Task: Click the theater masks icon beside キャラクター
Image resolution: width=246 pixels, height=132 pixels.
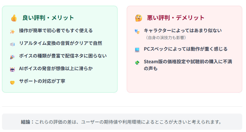Action: point(137,31)
